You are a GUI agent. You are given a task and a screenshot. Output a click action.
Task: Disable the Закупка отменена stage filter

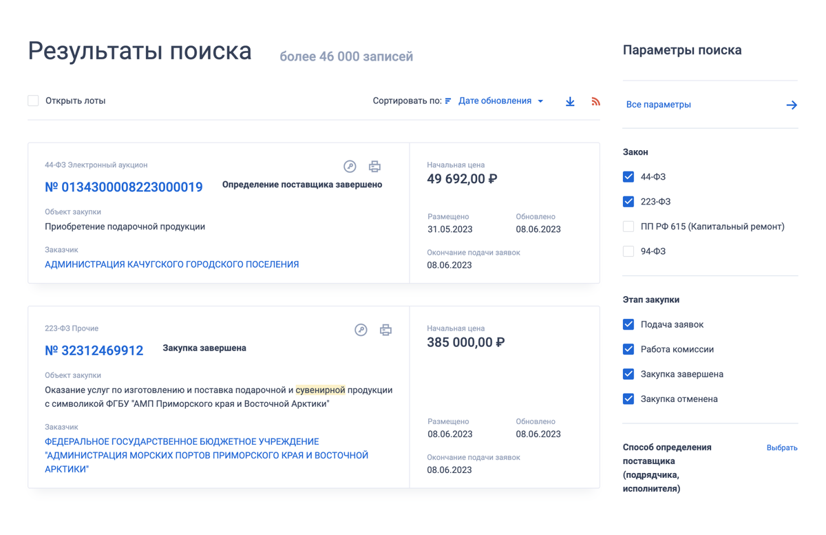coord(628,398)
